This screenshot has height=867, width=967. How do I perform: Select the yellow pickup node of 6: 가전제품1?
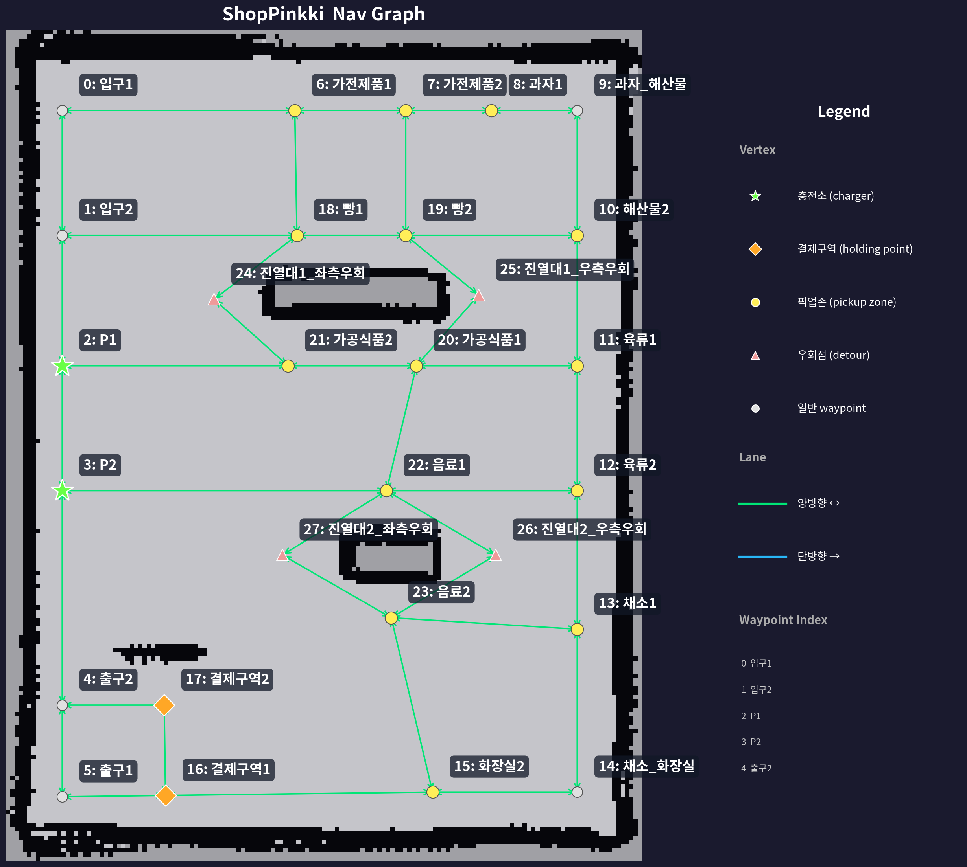pyautogui.click(x=295, y=110)
